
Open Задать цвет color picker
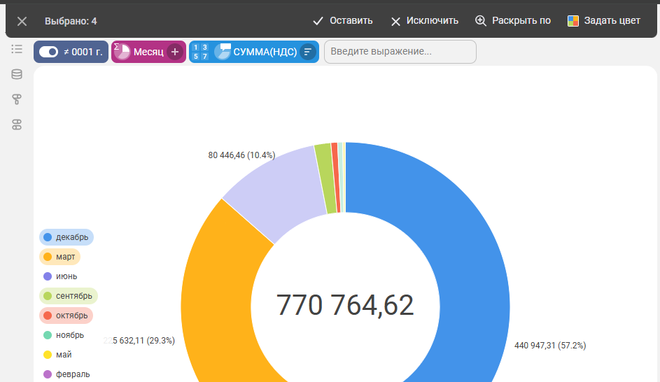point(603,21)
